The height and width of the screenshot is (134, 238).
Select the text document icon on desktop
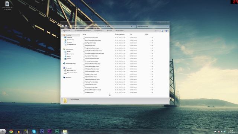[x=7, y=6]
